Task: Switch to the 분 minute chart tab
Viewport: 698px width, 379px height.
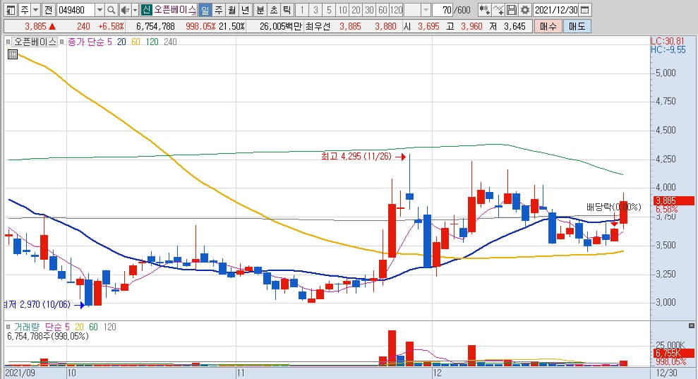Action: (x=260, y=10)
